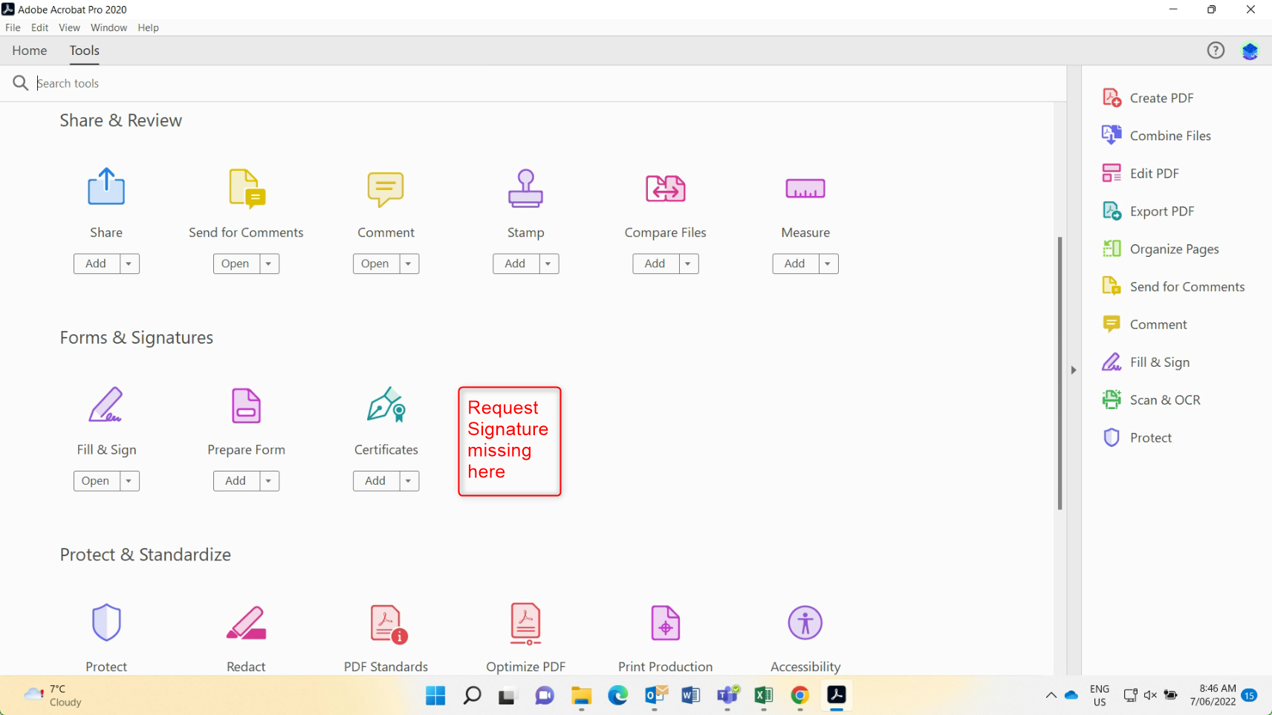1272x715 pixels.
Task: Switch to the Home tab
Action: point(30,50)
